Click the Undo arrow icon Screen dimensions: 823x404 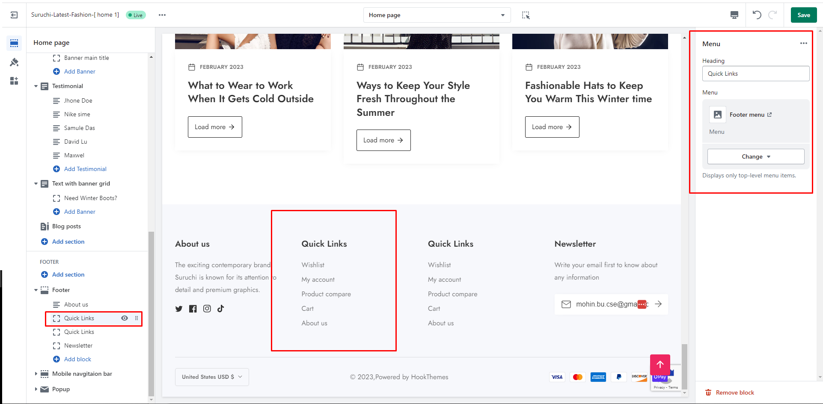pyautogui.click(x=757, y=15)
